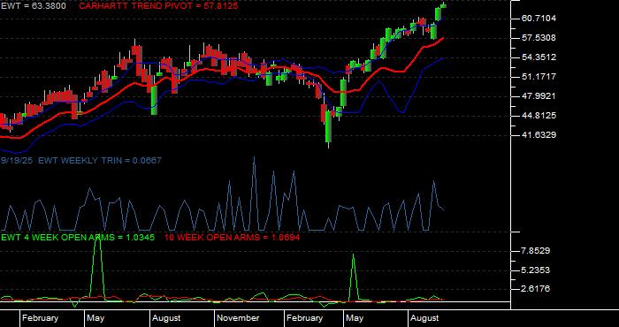The image size is (619, 327).
Task: Select the 54.3512 price axis value
Action: pos(539,57)
